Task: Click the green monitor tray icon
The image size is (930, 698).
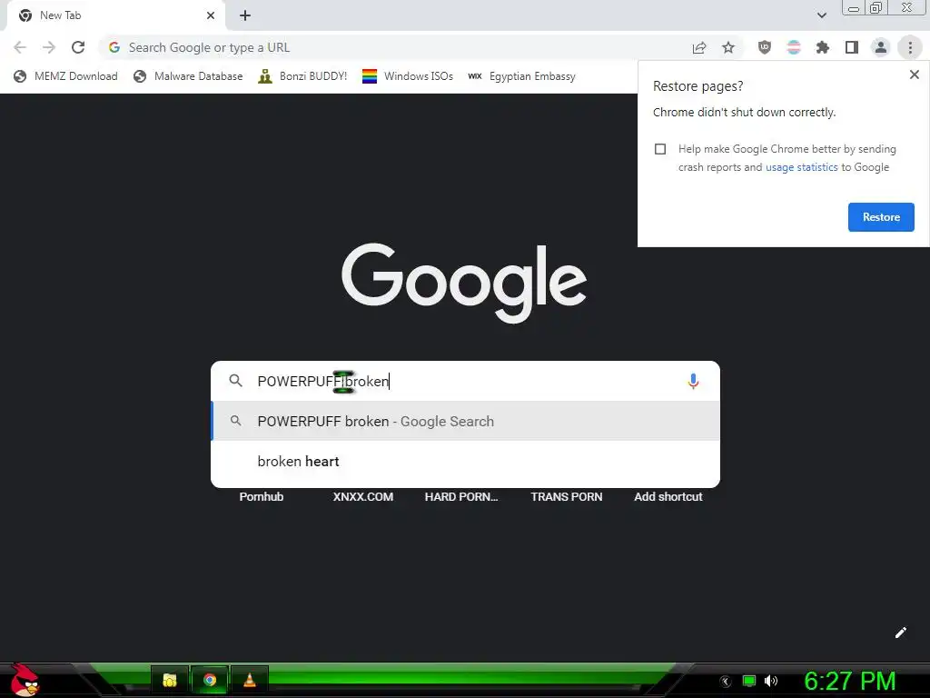Action: (x=749, y=681)
